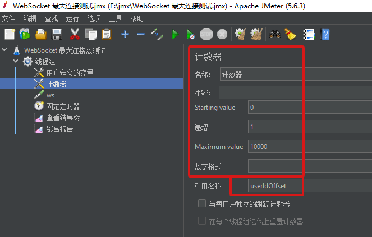Click the 引用名称 userIdOffset field

(310, 186)
